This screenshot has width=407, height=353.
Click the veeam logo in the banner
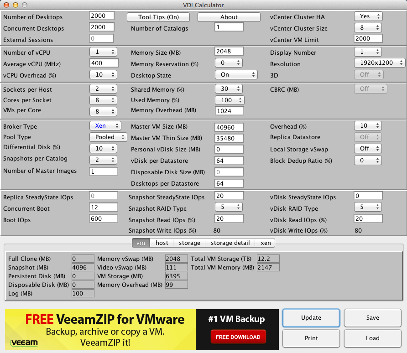pos(24,343)
